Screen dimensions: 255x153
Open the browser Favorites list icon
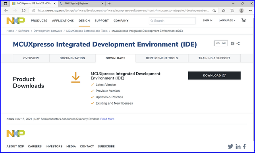[x=224, y=10]
